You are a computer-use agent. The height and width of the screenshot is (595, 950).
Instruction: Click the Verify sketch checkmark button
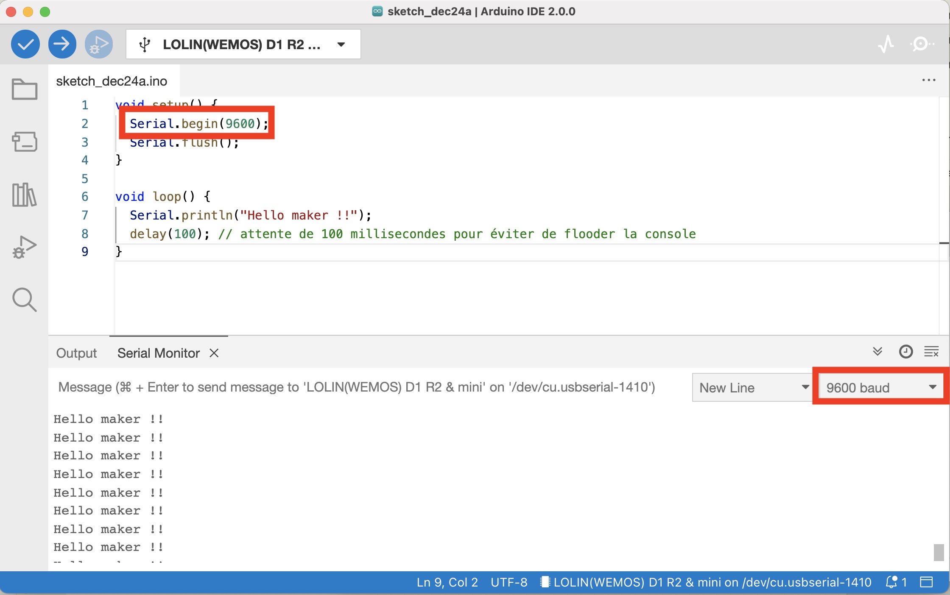[x=25, y=44]
